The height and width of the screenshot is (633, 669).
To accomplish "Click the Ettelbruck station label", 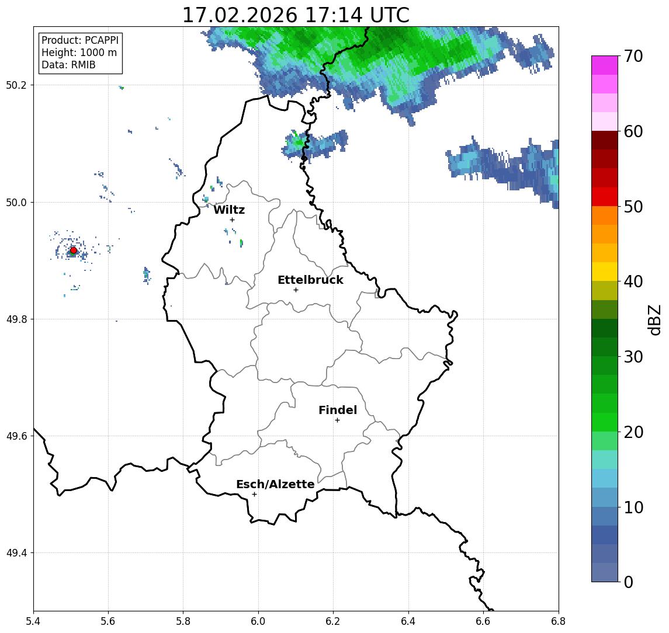I will (x=310, y=280).
